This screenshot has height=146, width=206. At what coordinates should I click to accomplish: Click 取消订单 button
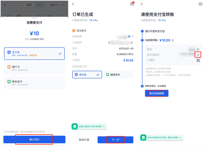(84, 140)
